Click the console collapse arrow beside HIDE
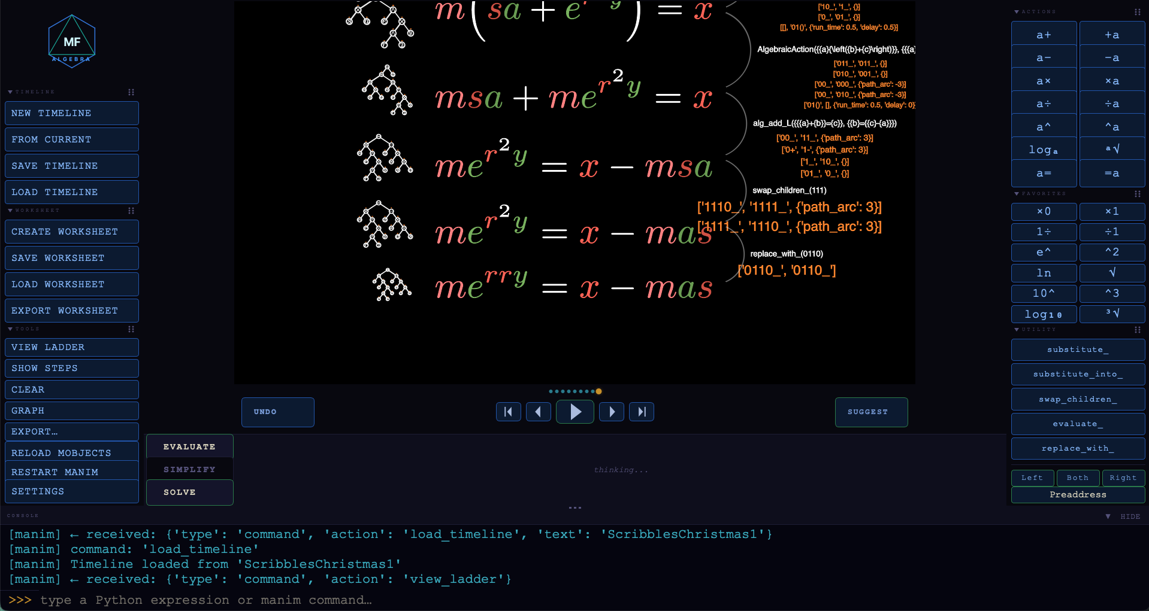Viewport: 1149px width, 611px height. pyautogui.click(x=1108, y=516)
